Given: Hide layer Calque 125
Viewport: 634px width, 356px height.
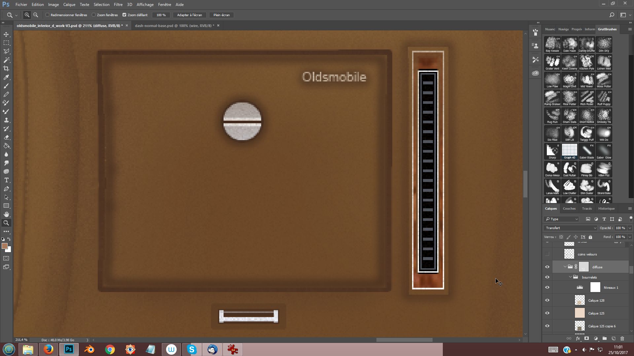Looking at the screenshot, I should 547,313.
